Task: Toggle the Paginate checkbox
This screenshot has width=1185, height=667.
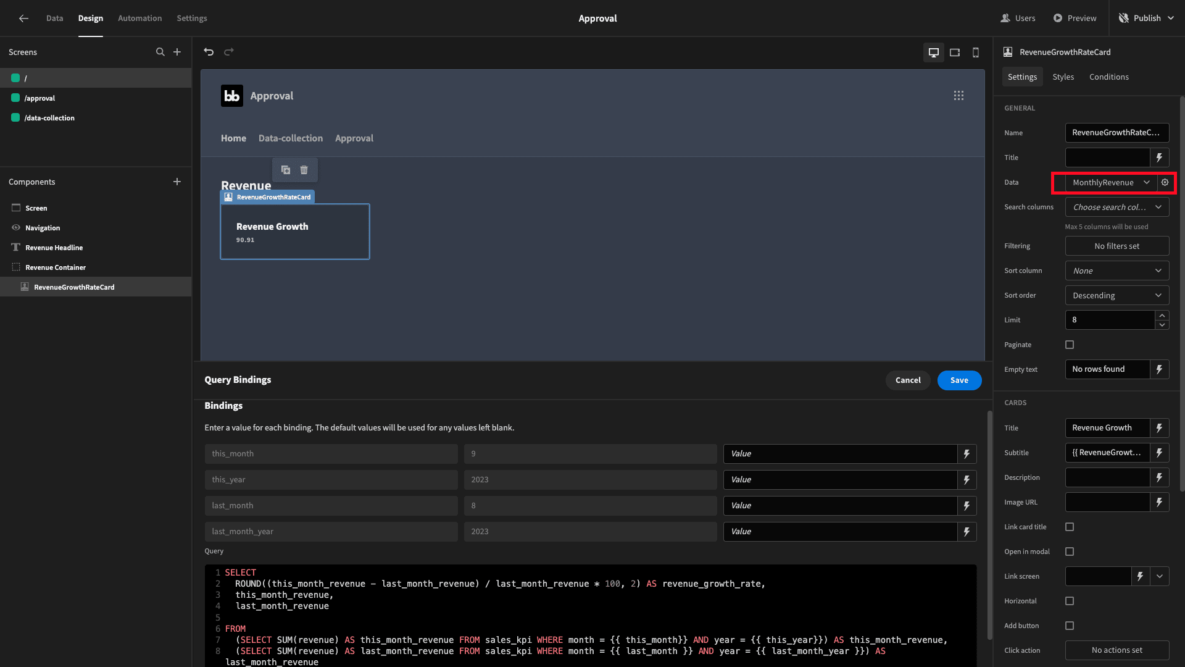Action: pyautogui.click(x=1070, y=345)
